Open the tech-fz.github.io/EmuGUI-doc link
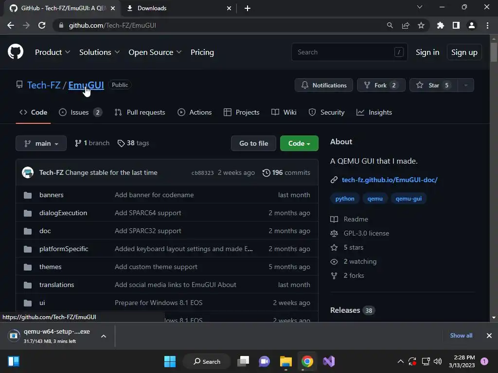This screenshot has width=498, height=373. pyautogui.click(x=390, y=180)
